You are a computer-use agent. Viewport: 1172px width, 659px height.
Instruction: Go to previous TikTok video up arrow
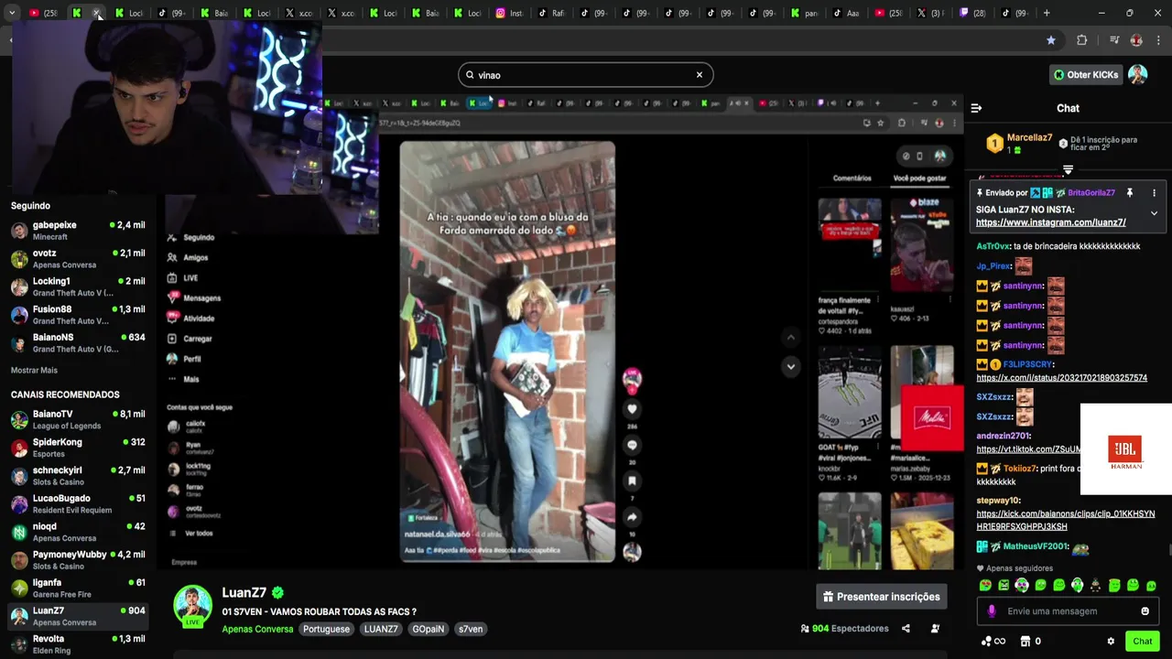click(790, 338)
